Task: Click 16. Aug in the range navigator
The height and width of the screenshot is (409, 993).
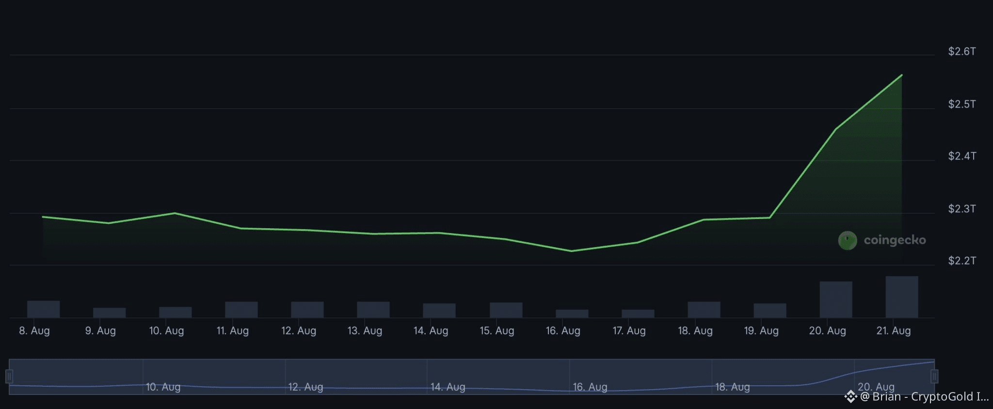Action: pyautogui.click(x=590, y=387)
